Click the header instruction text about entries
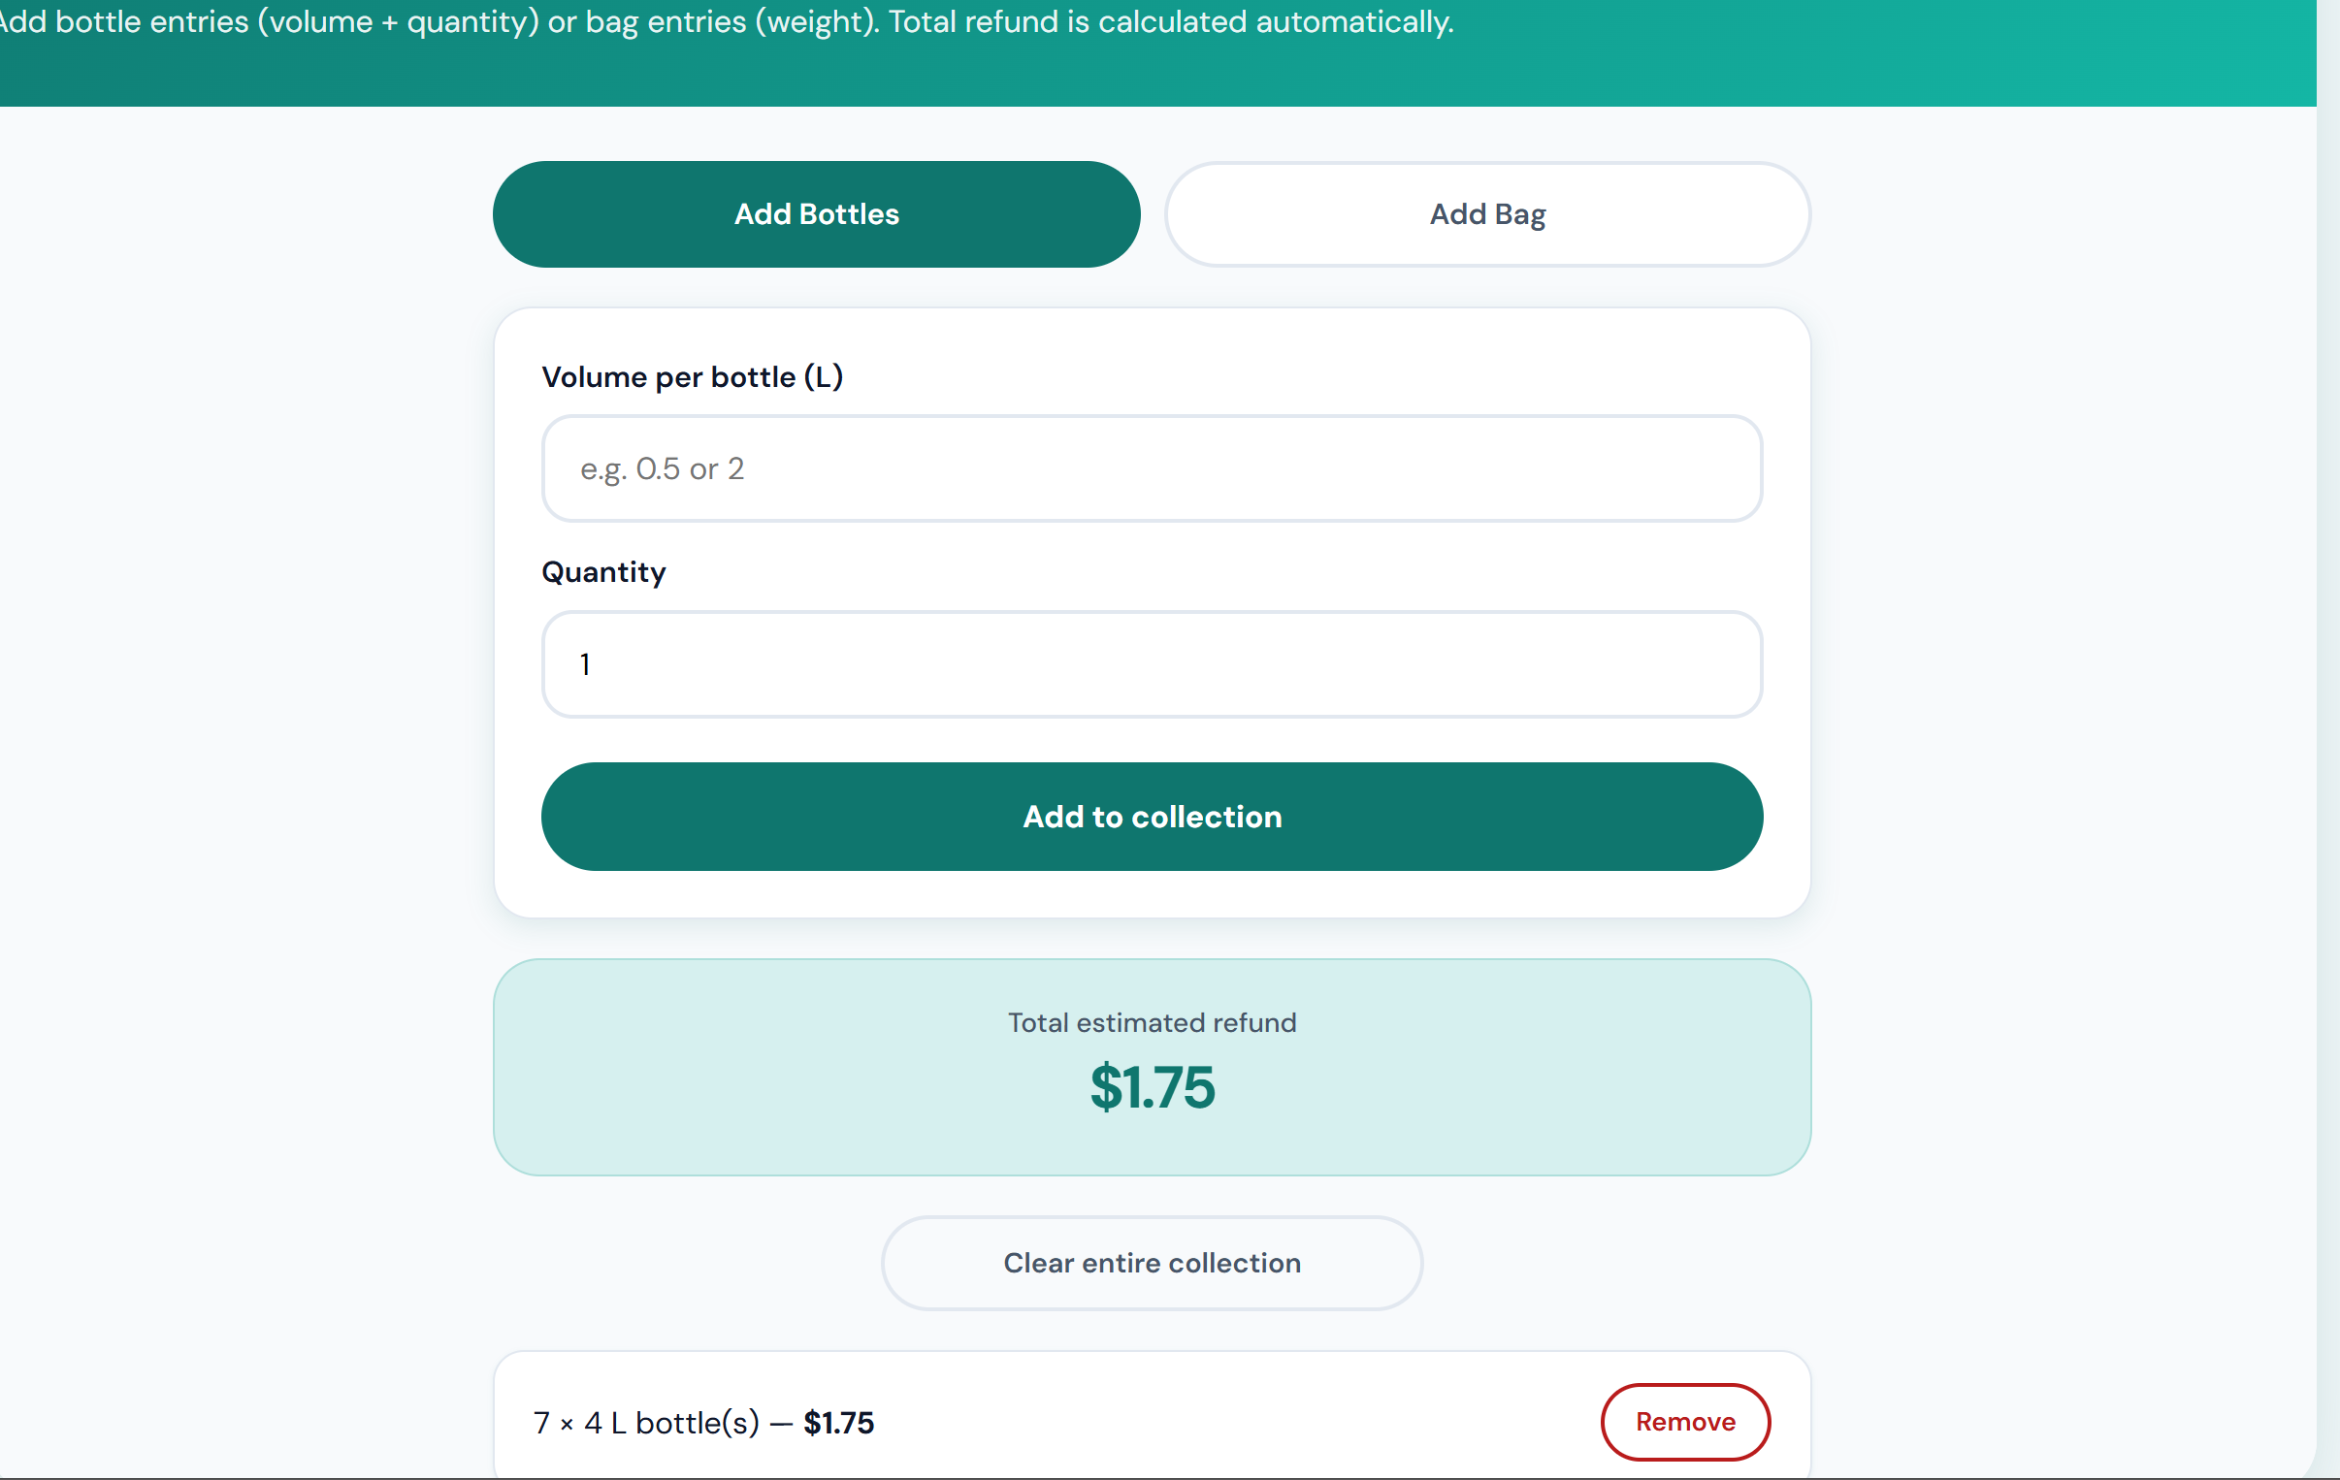Screen dimensions: 2340x1480 tap(726, 21)
